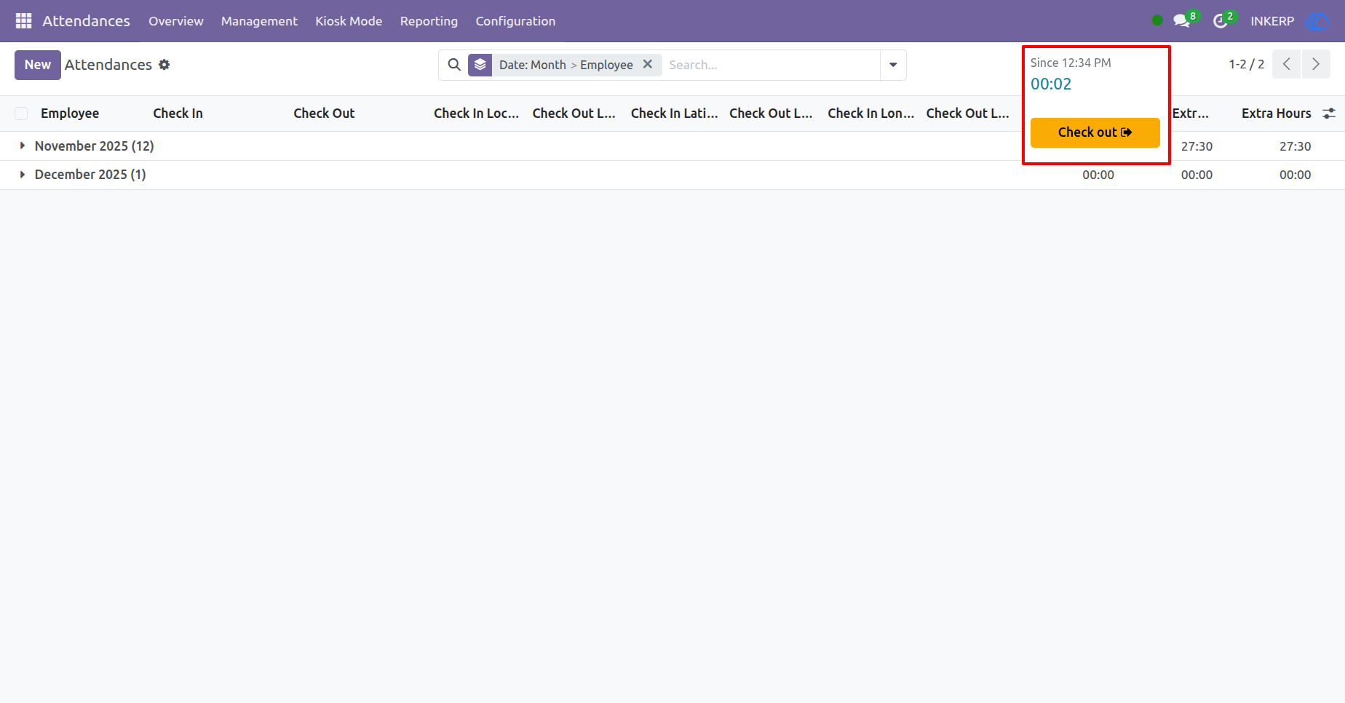Image resolution: width=1345 pixels, height=703 pixels.
Task: Click the Check In Lati... column header
Action: 674,114
